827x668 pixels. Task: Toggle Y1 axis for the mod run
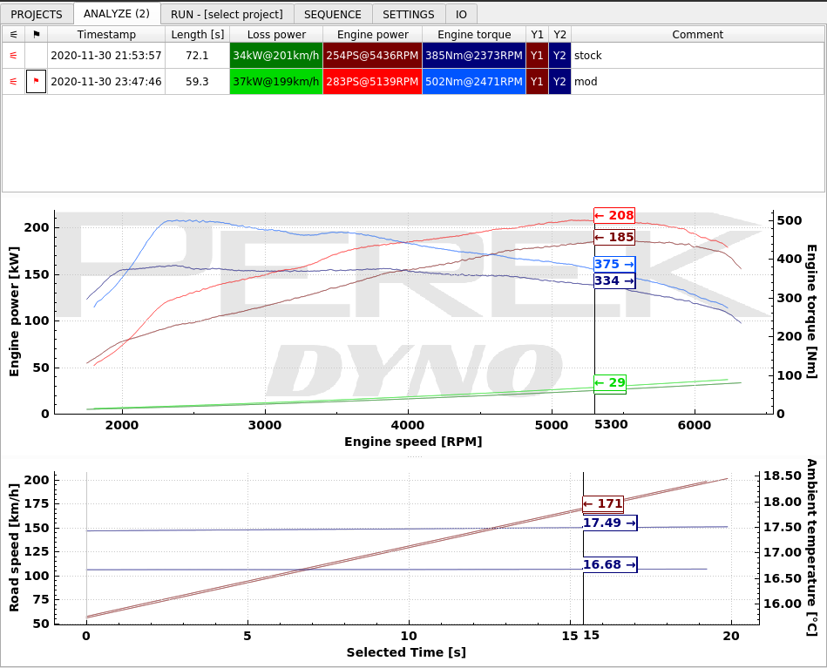point(537,82)
